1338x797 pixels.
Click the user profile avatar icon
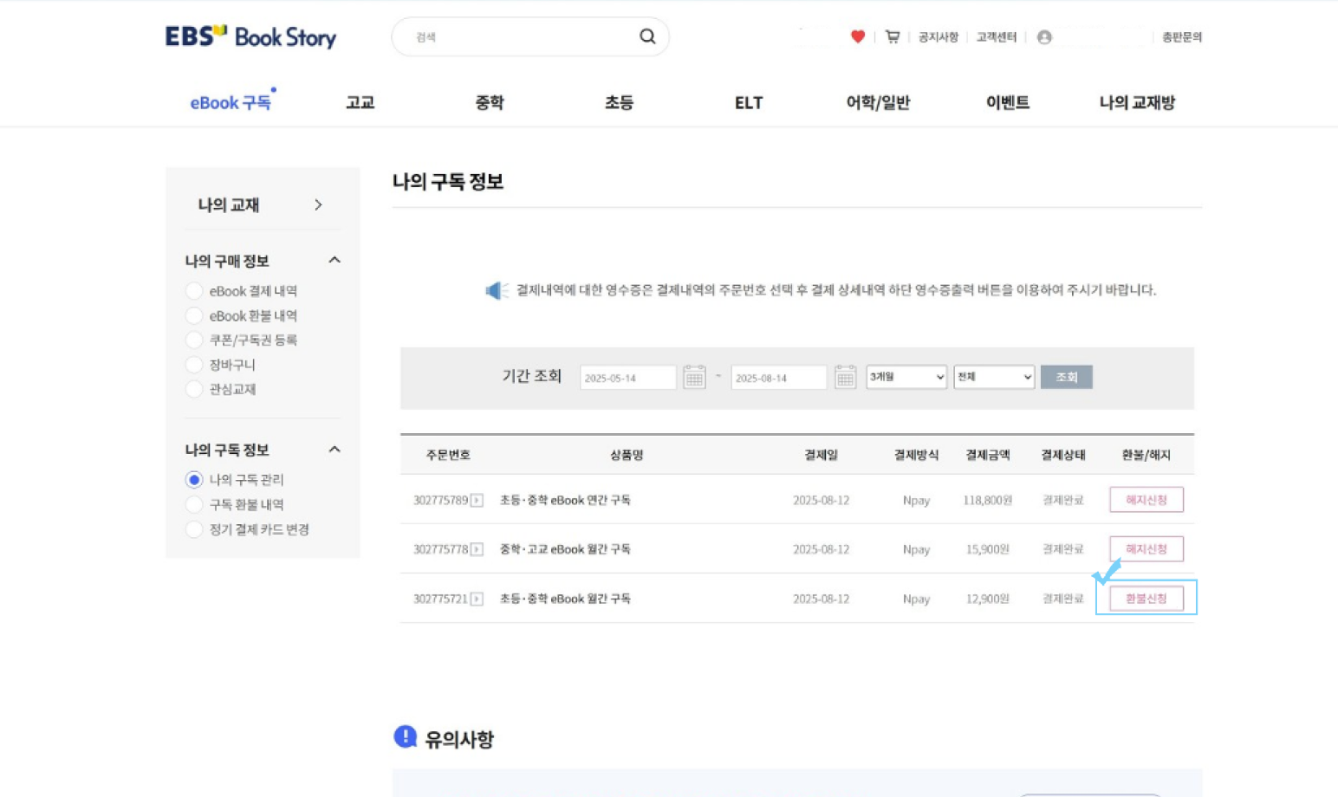[x=1044, y=37]
